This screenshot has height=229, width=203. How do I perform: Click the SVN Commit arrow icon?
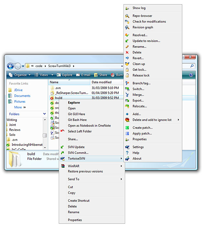62,153
